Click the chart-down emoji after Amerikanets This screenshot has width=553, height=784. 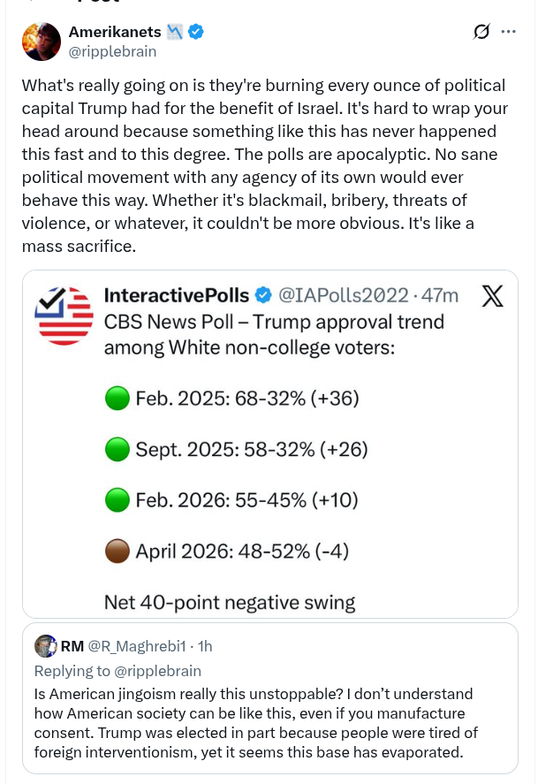tap(175, 32)
